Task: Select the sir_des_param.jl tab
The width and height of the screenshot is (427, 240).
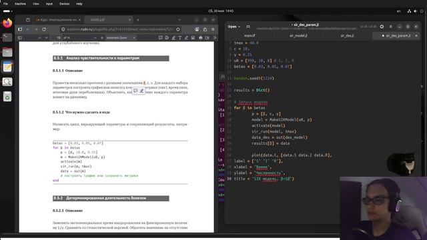Action: (396, 35)
